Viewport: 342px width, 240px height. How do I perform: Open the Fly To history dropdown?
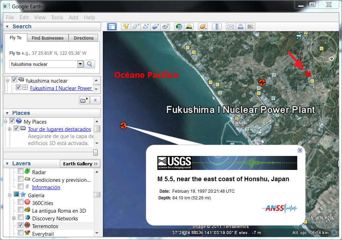tap(80, 64)
